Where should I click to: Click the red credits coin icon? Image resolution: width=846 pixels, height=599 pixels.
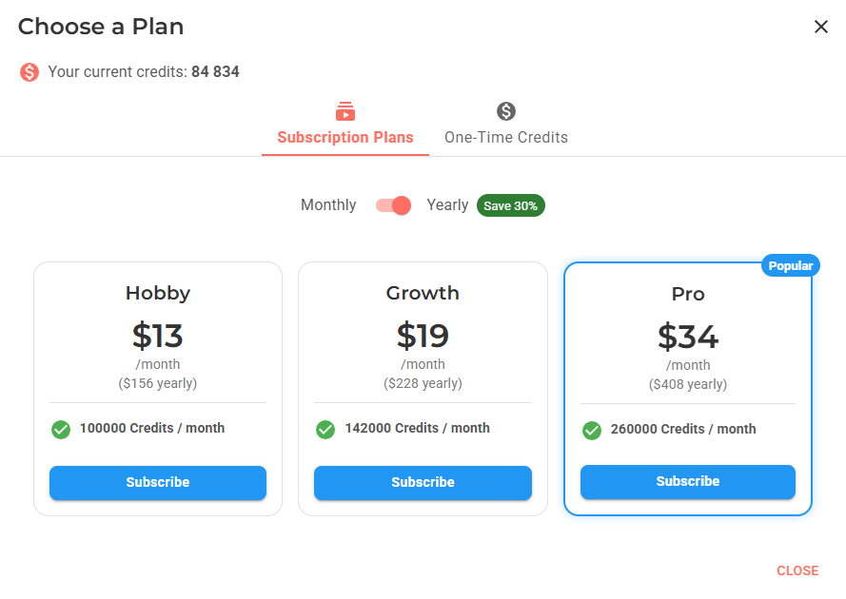click(x=30, y=71)
